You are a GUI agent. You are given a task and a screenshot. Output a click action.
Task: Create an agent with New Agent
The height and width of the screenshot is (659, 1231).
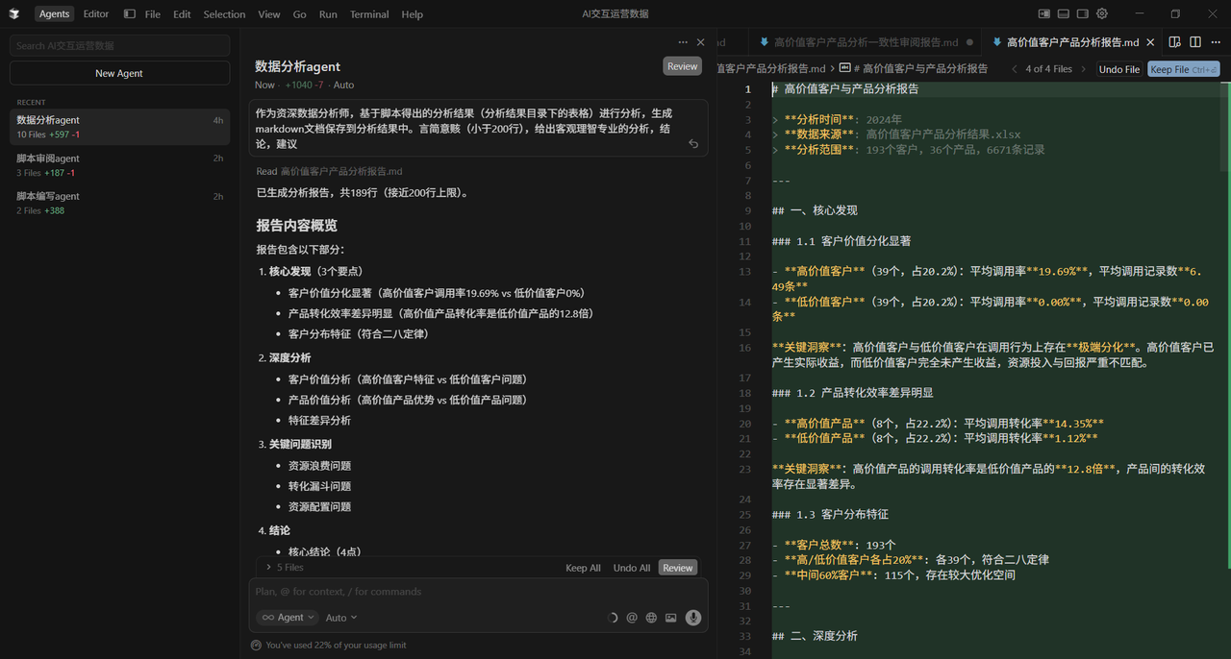tap(119, 72)
